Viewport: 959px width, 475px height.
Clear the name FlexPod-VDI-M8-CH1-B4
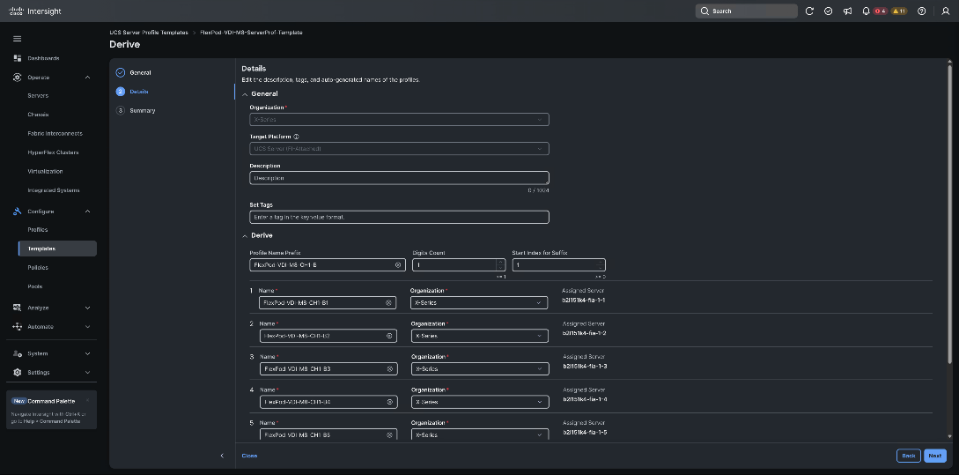pos(389,402)
